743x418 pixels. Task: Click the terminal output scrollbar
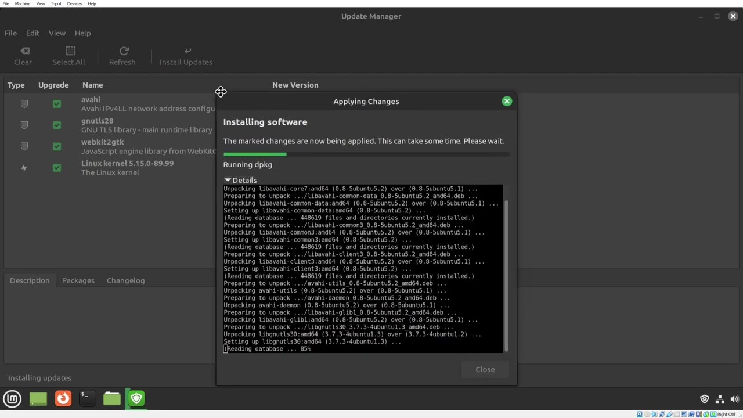[506, 275]
